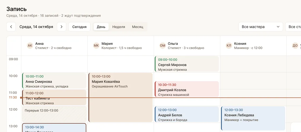
Task: Click master name Ольга in column header
Action: click(x=173, y=43)
